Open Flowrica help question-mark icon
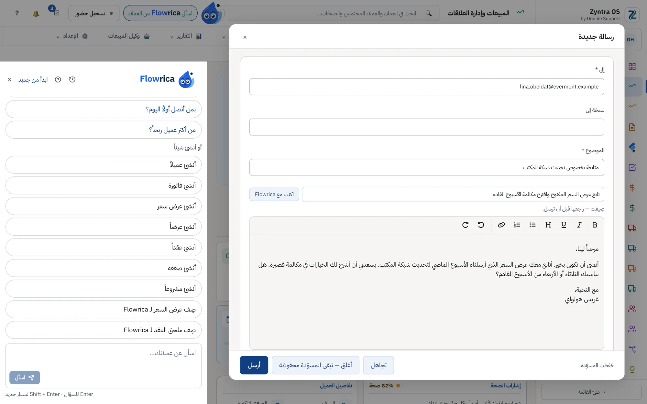647x404 pixels. (x=58, y=80)
